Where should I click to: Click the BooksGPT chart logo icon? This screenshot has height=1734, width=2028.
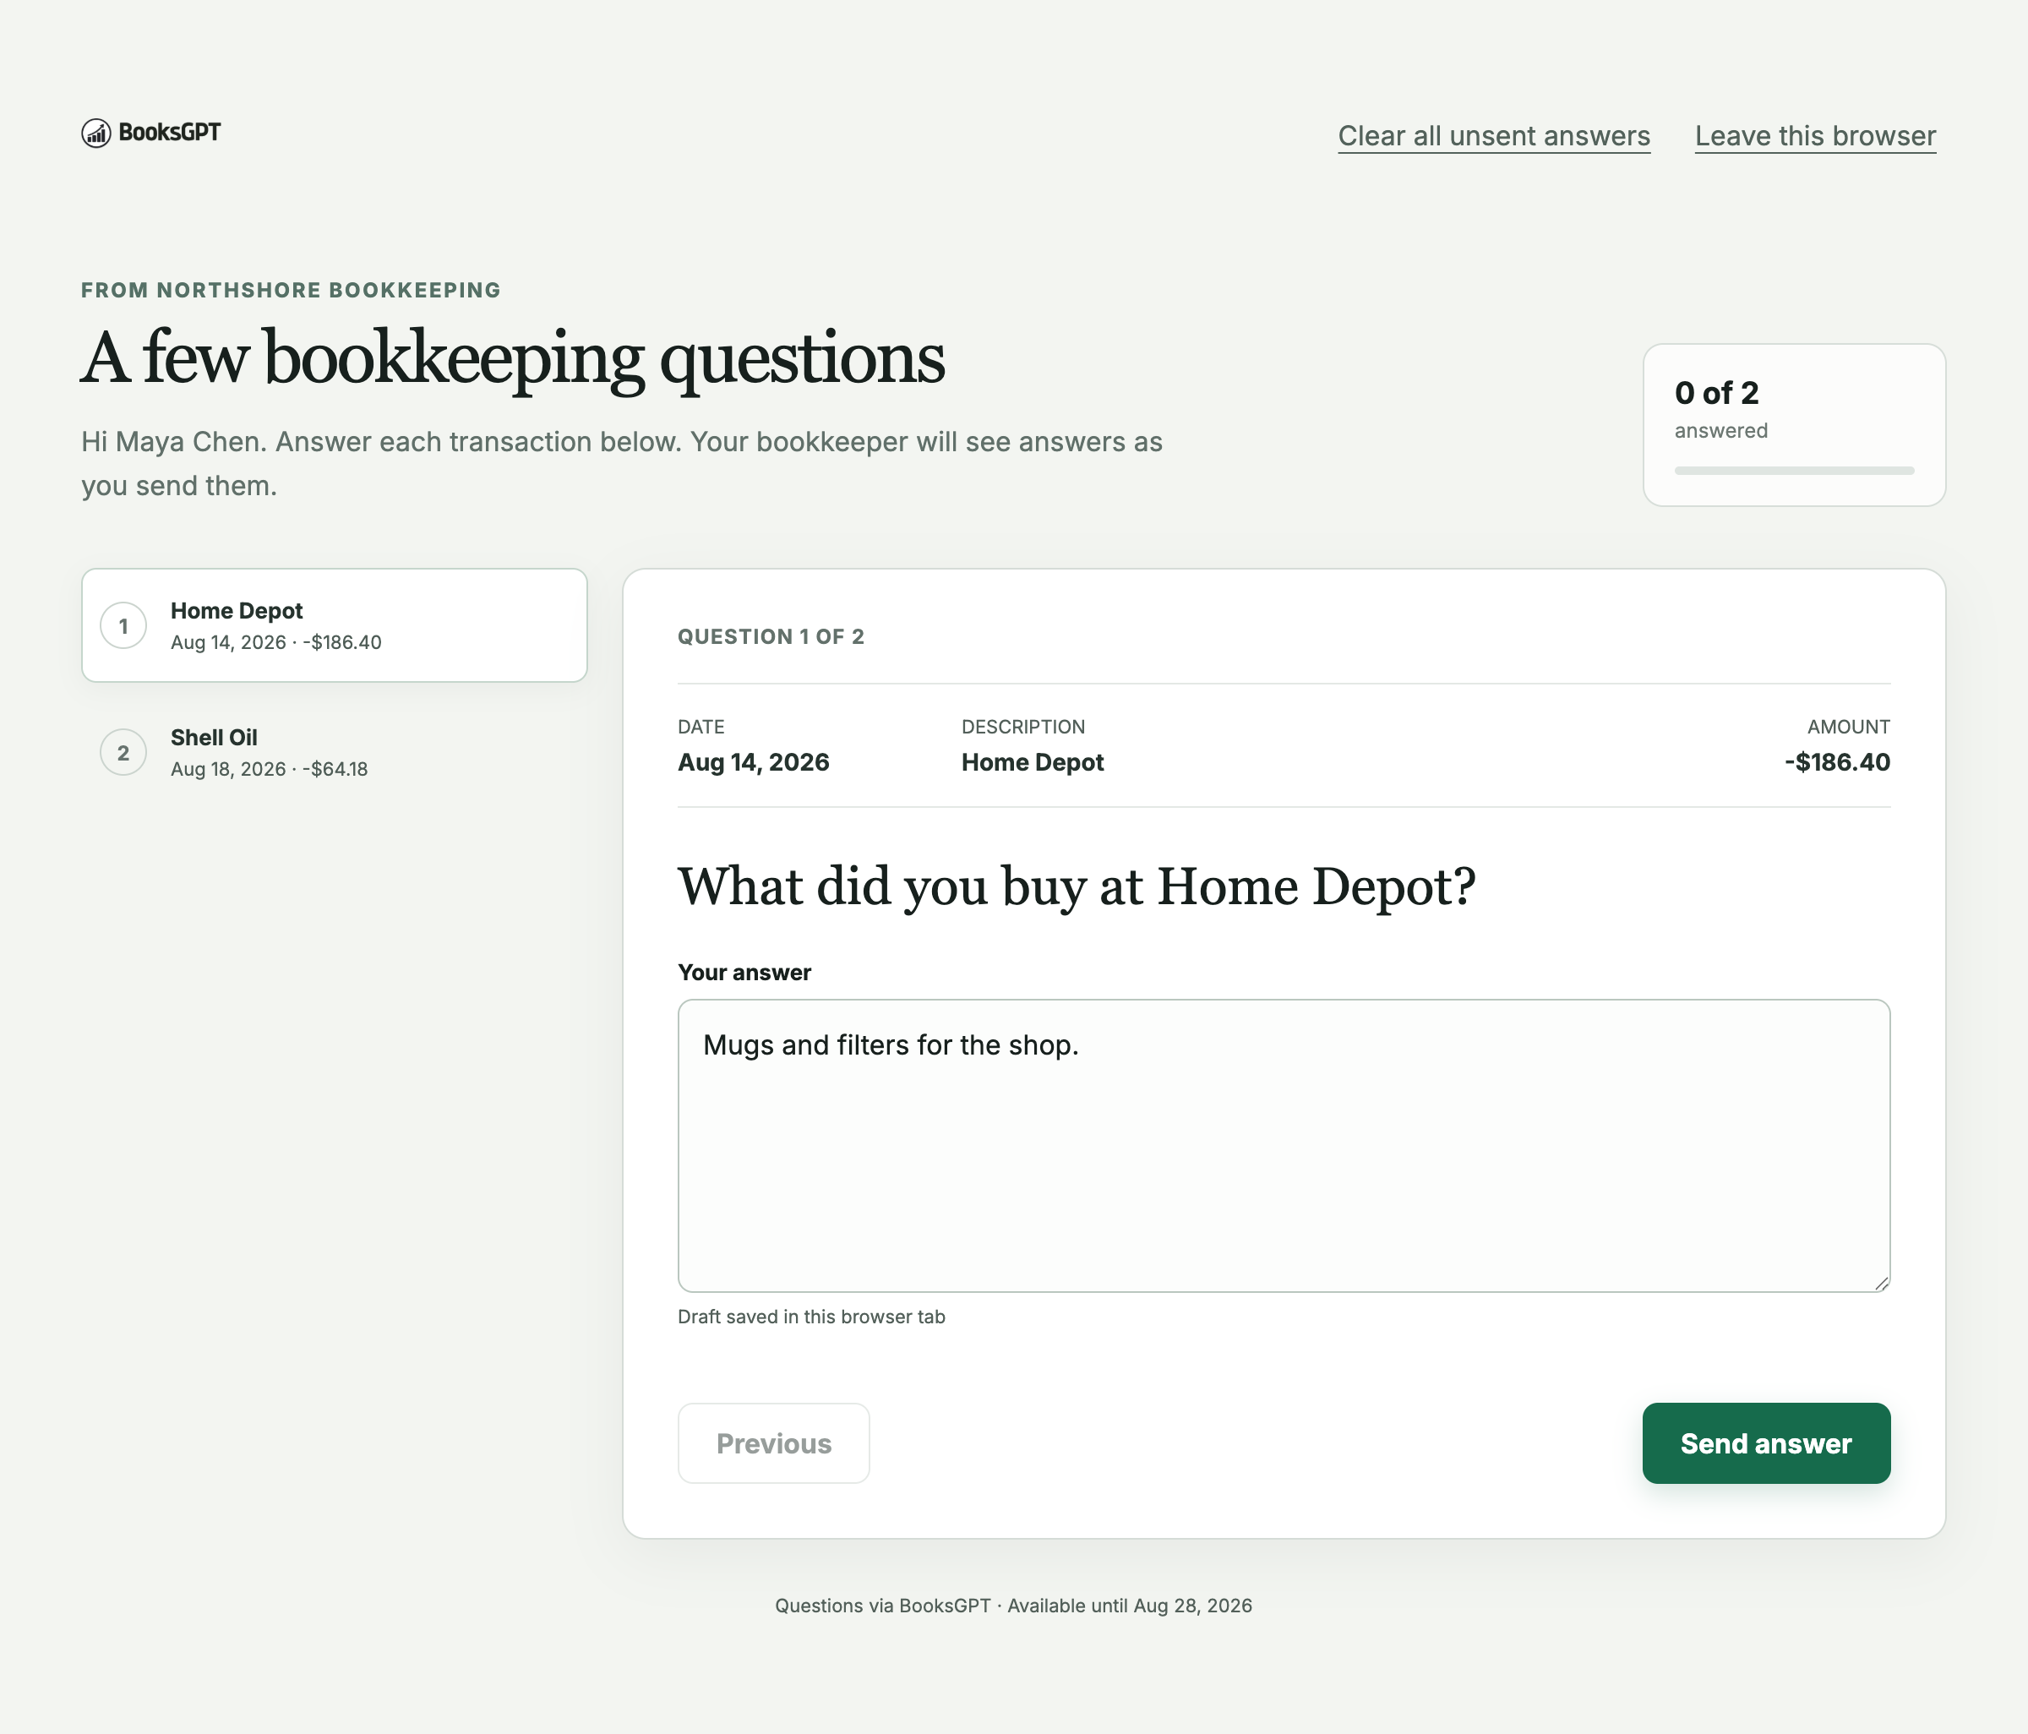tap(96, 133)
